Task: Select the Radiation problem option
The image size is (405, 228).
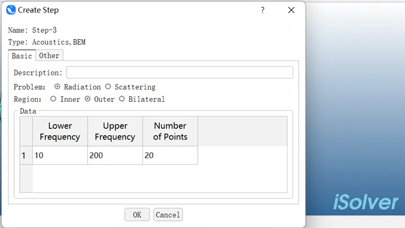Action: 58,87
